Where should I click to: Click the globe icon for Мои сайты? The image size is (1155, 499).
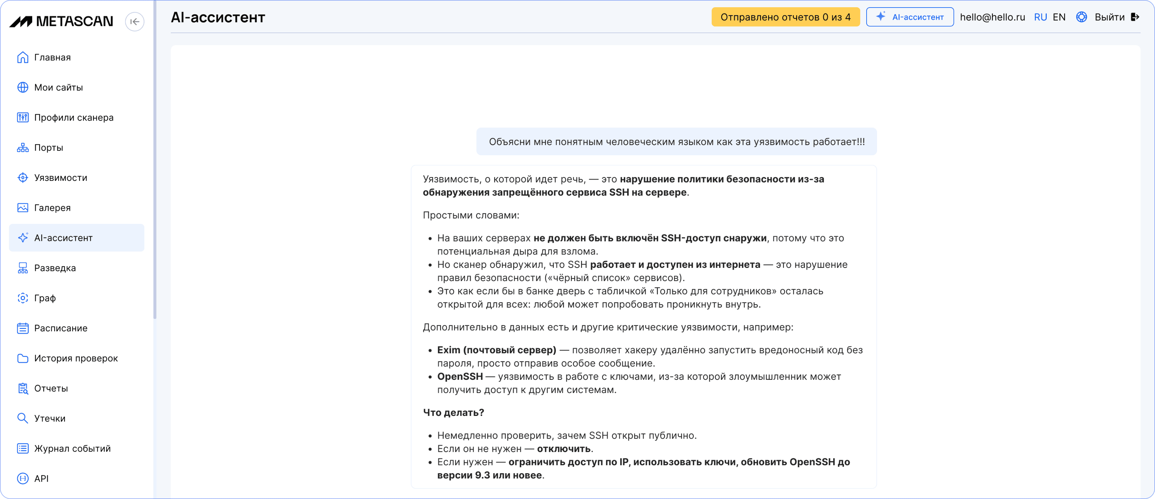22,88
